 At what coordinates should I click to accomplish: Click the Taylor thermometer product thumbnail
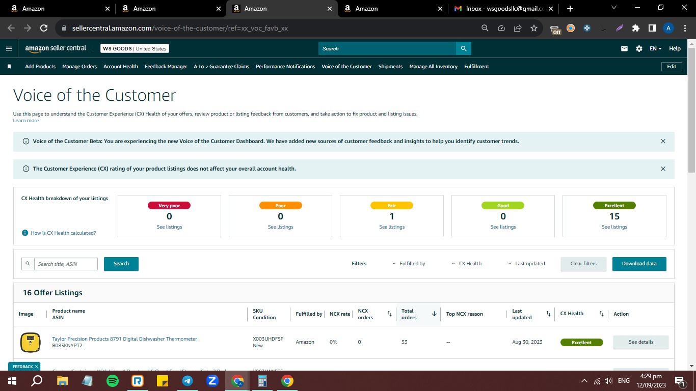coord(31,342)
